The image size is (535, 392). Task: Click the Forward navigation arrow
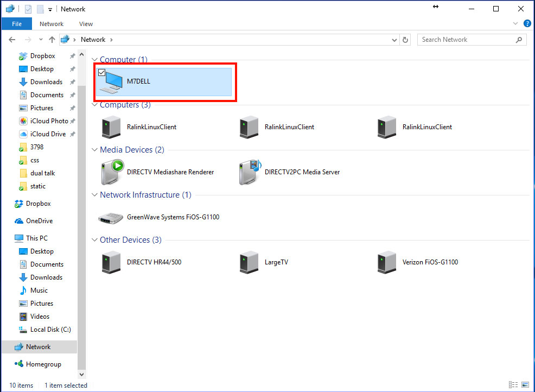tap(28, 40)
